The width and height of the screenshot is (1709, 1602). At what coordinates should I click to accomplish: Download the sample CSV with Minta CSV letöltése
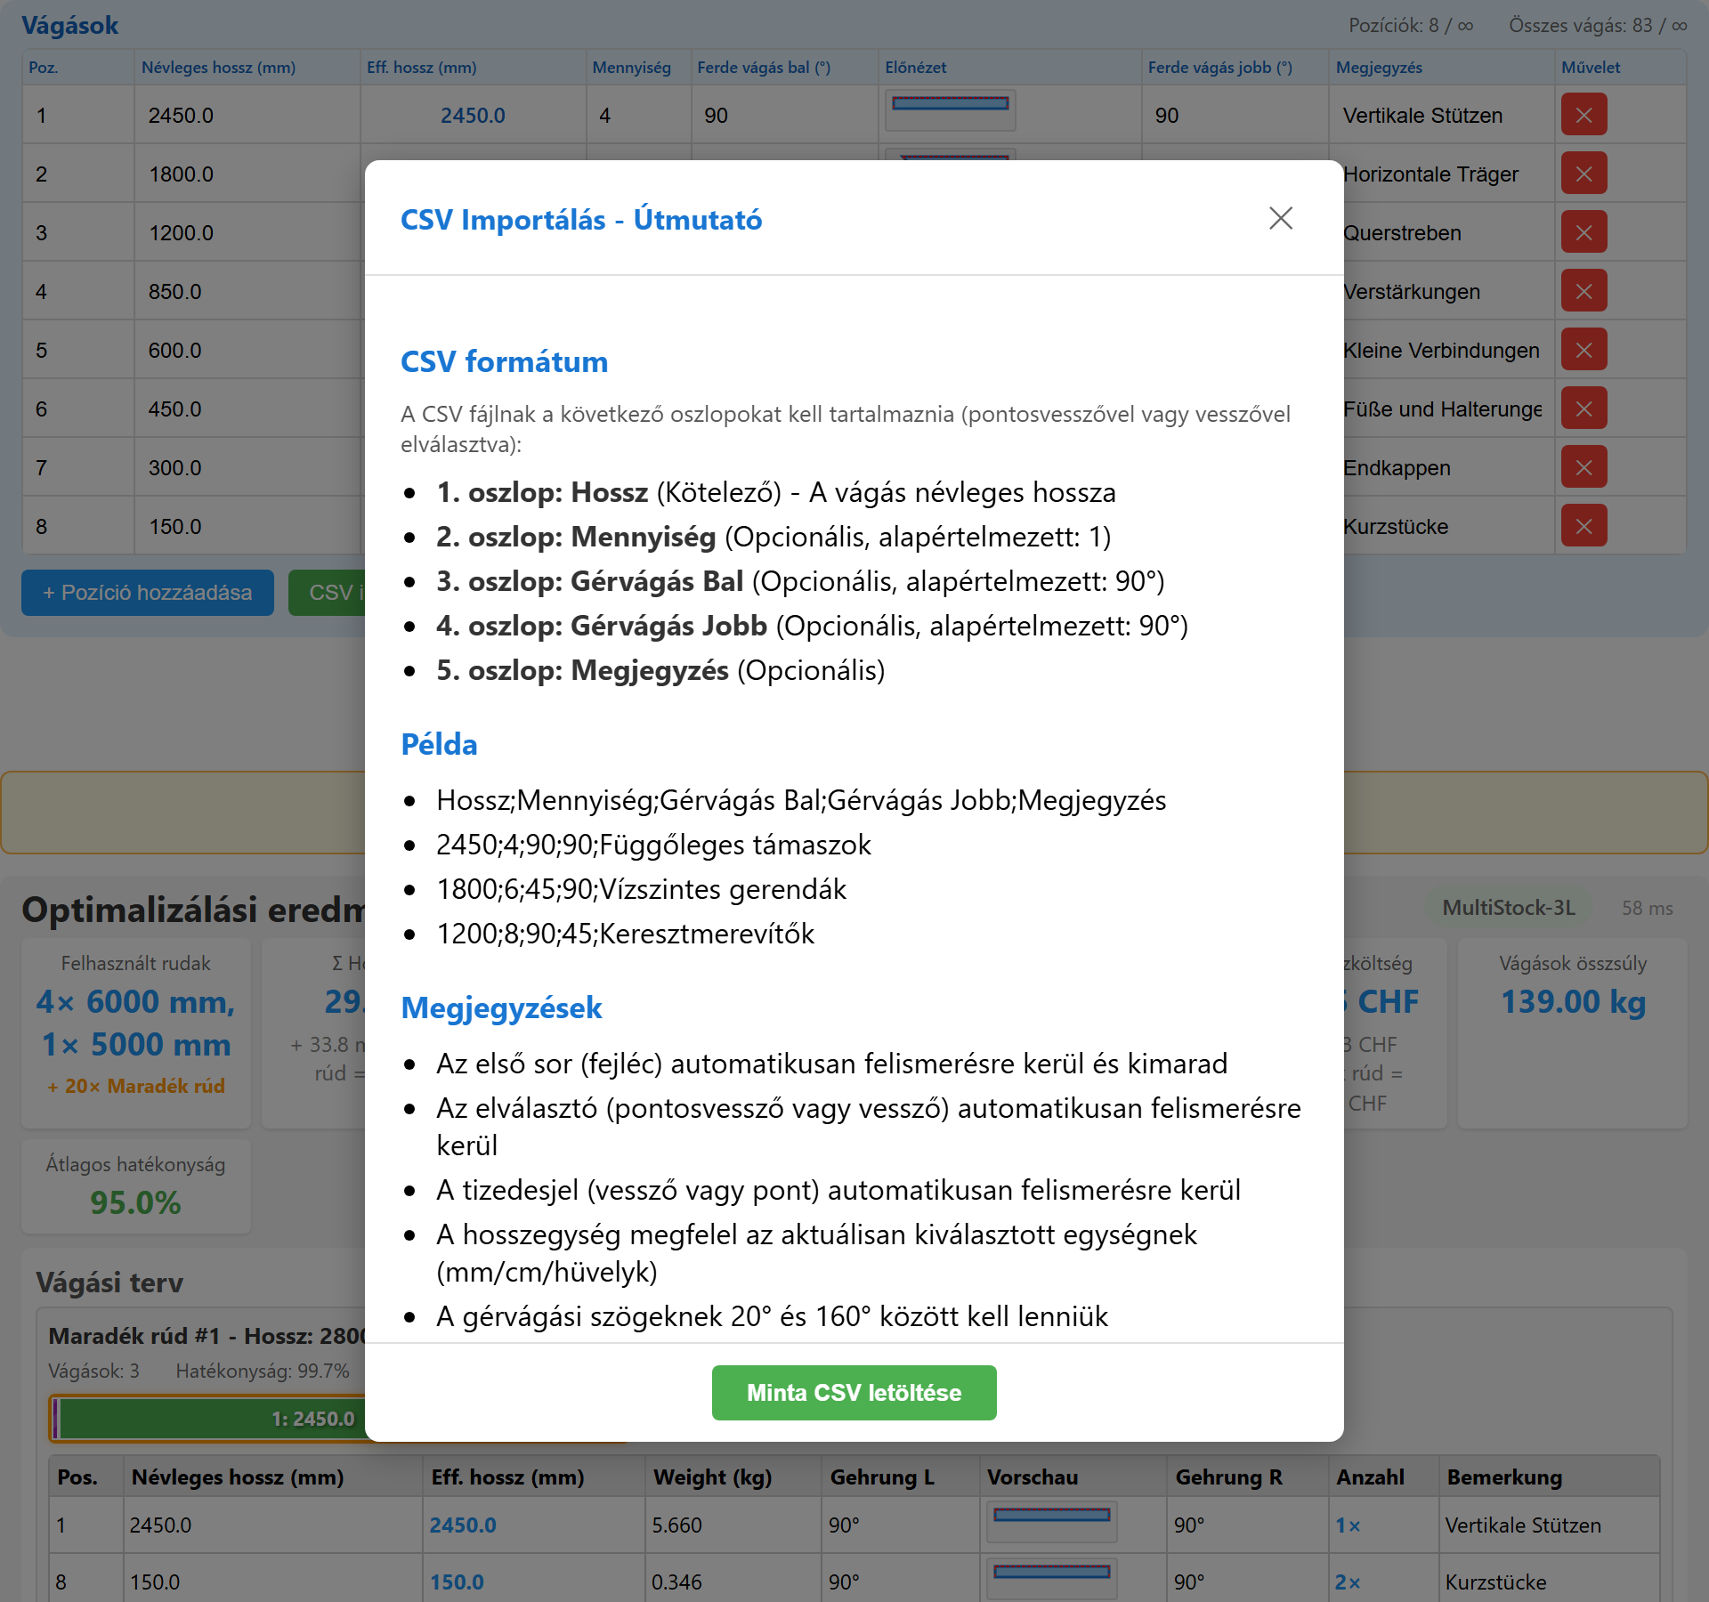[854, 1393]
